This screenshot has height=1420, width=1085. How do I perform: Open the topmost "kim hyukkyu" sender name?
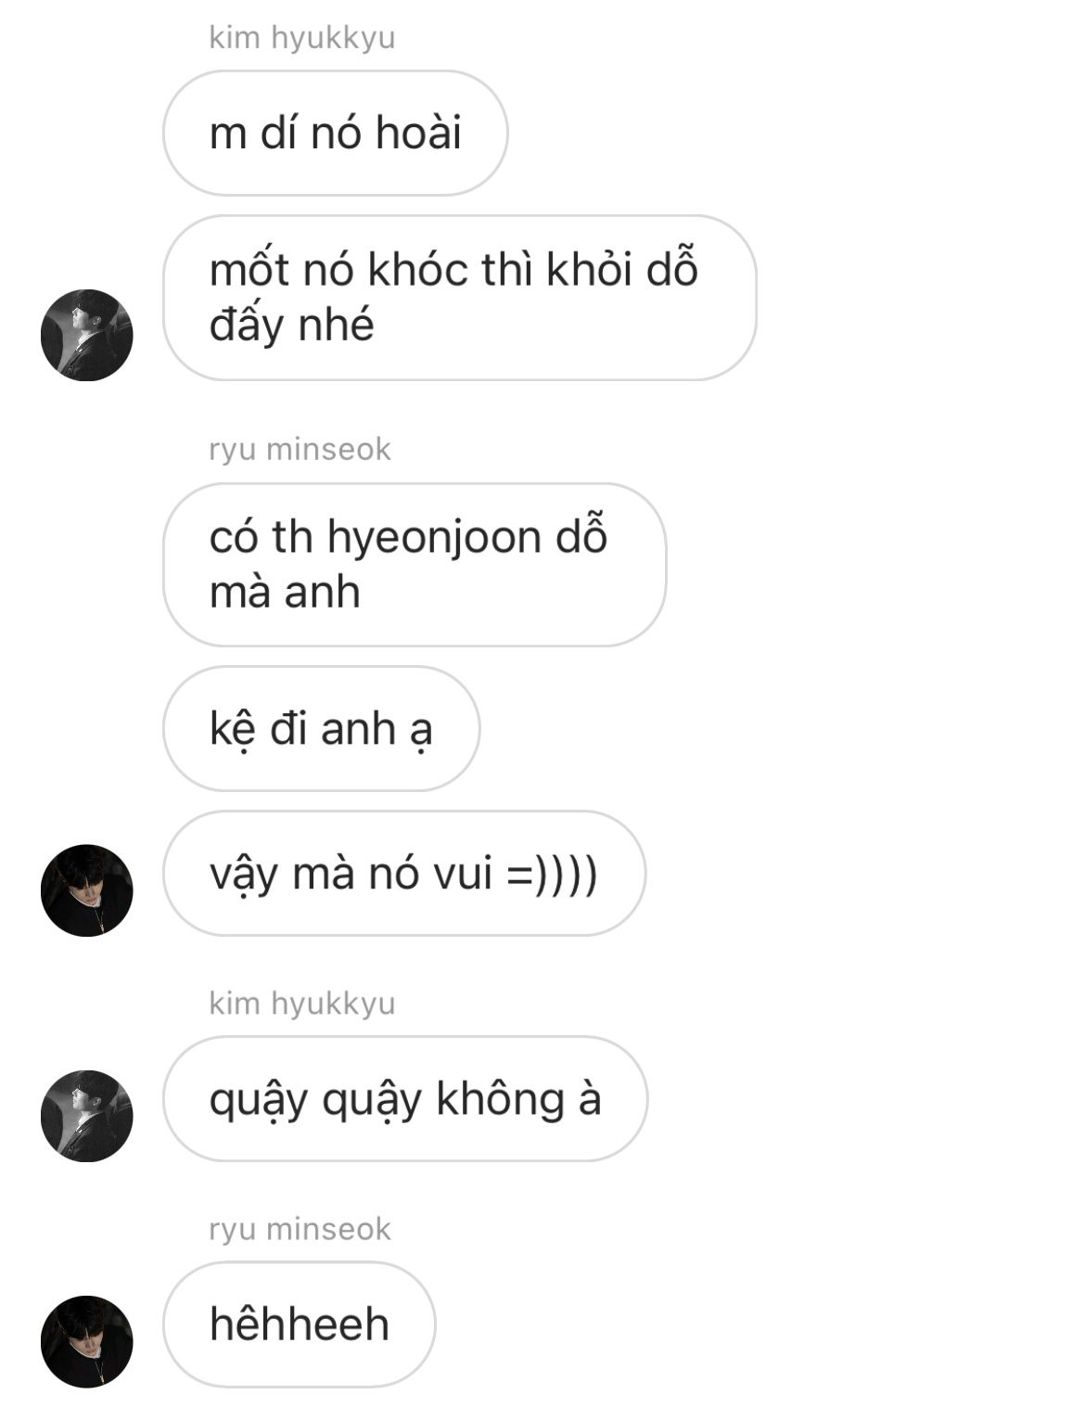pos(302,38)
